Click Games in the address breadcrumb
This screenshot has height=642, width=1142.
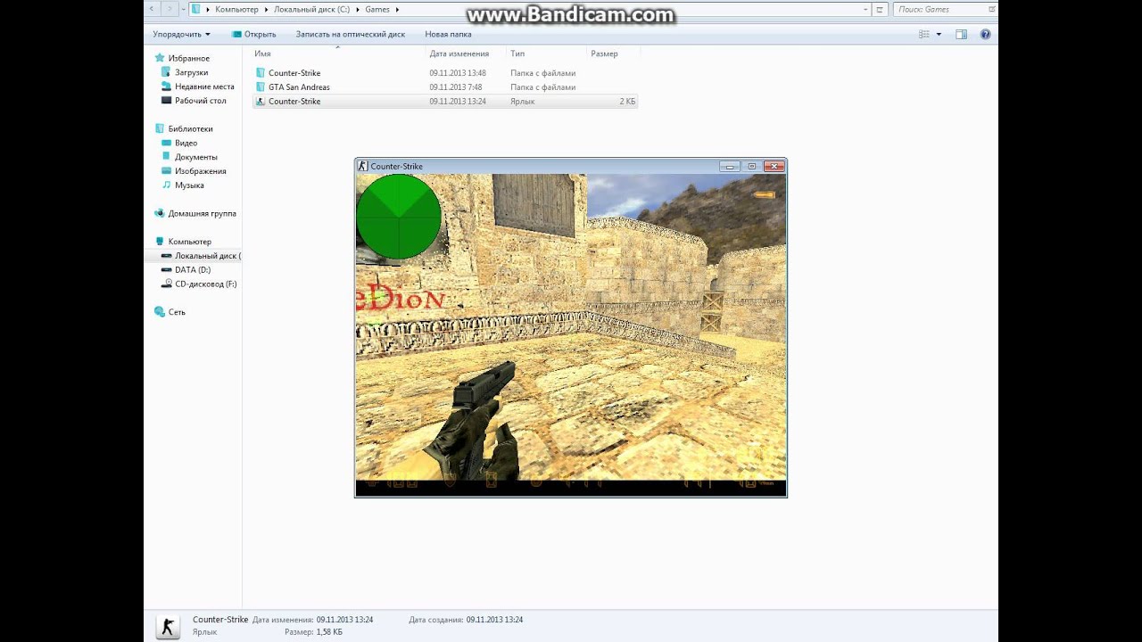[x=377, y=9]
